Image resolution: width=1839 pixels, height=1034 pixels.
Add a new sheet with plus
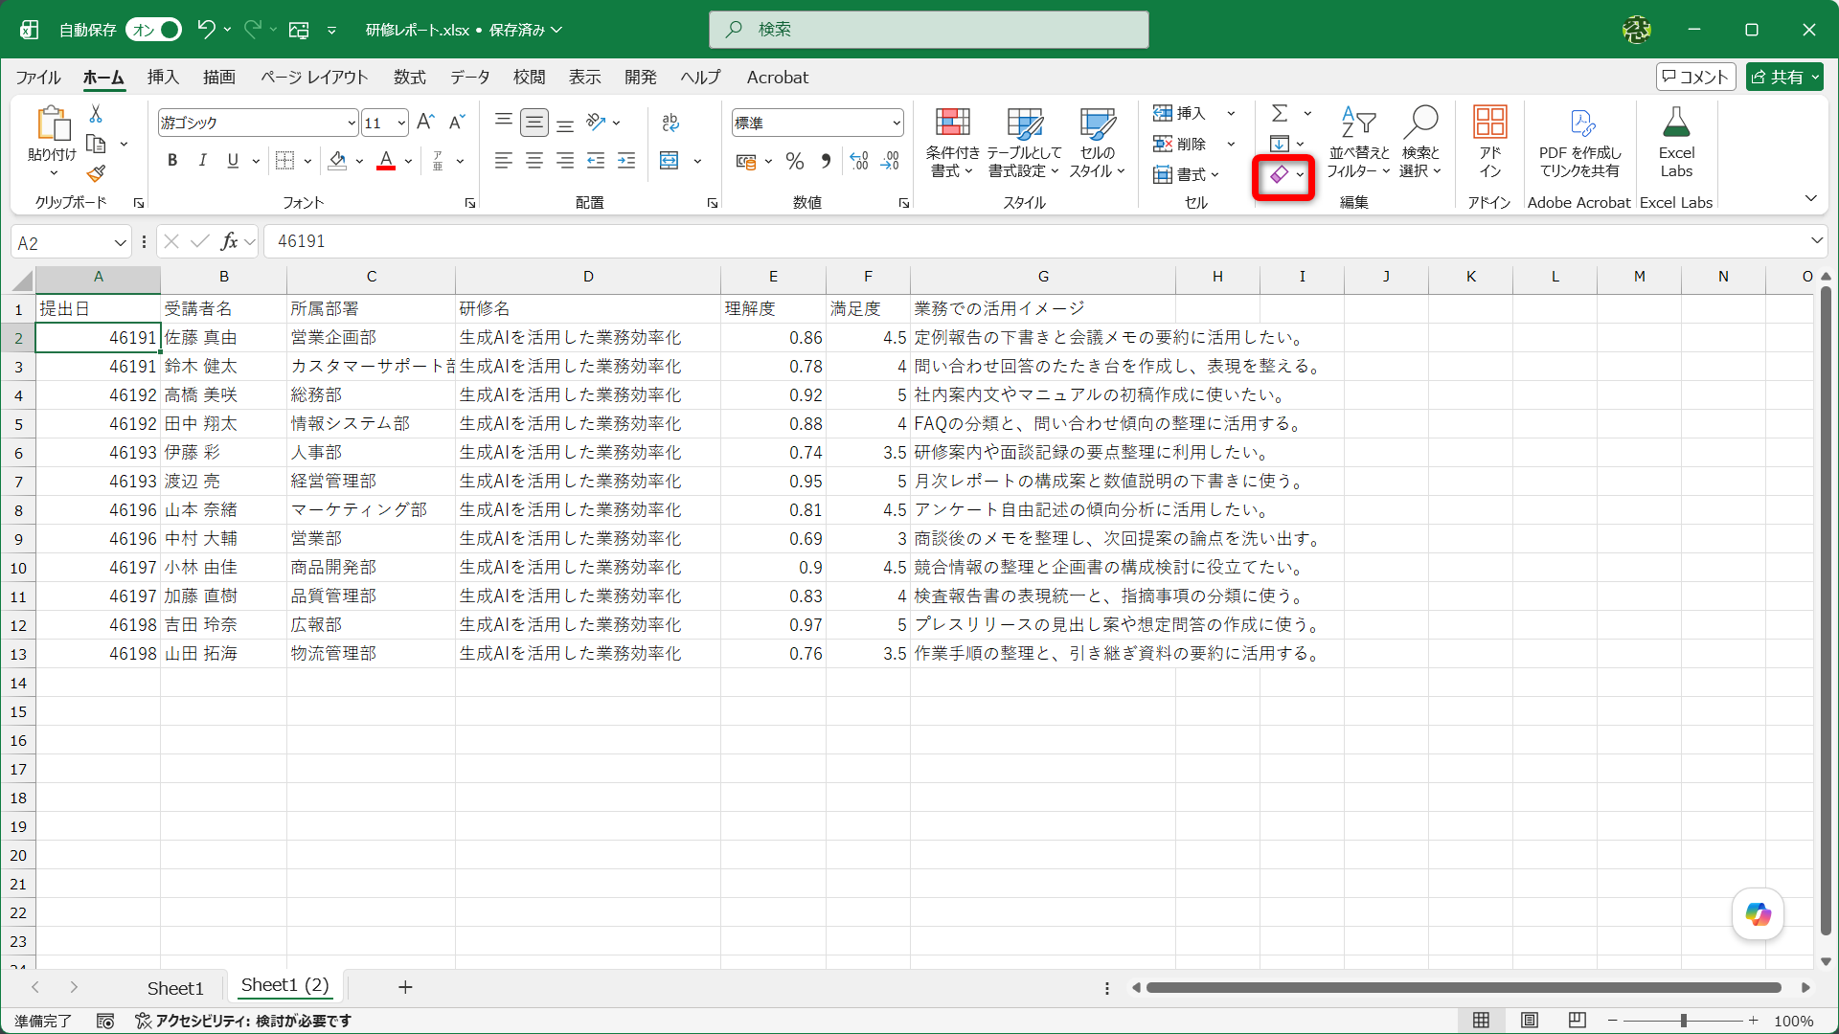pos(405,987)
